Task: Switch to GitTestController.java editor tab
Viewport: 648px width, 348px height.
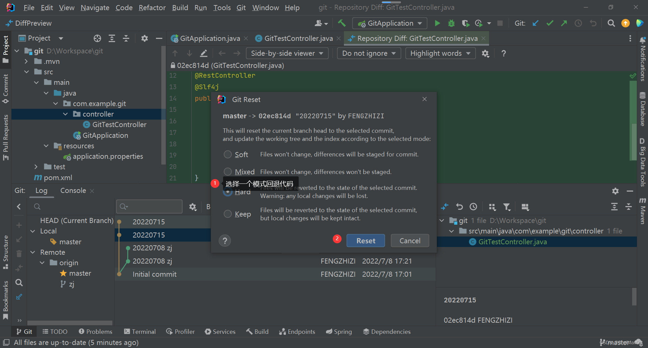Action: [x=298, y=39]
